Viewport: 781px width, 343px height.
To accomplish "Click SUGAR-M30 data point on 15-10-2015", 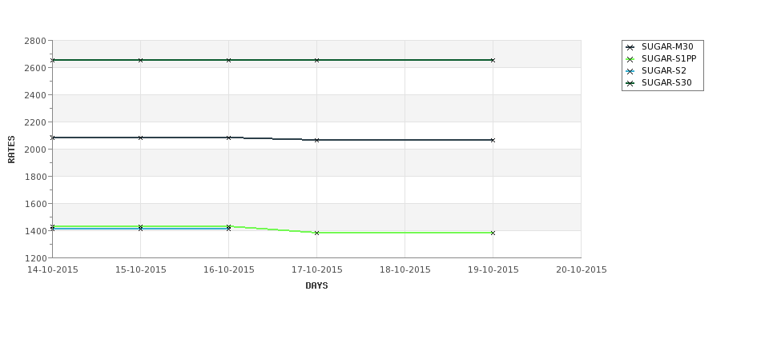I will [x=140, y=138].
